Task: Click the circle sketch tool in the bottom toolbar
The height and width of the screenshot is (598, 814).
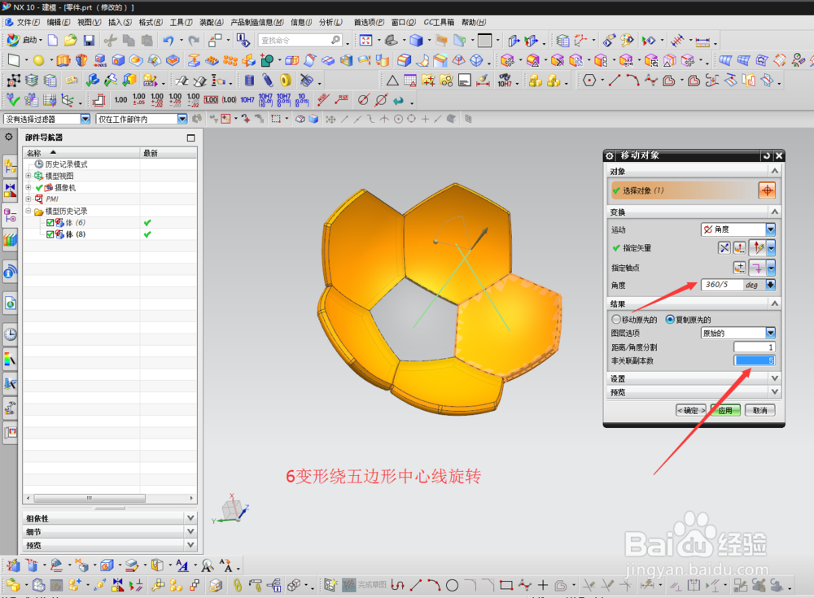Action: click(x=452, y=586)
